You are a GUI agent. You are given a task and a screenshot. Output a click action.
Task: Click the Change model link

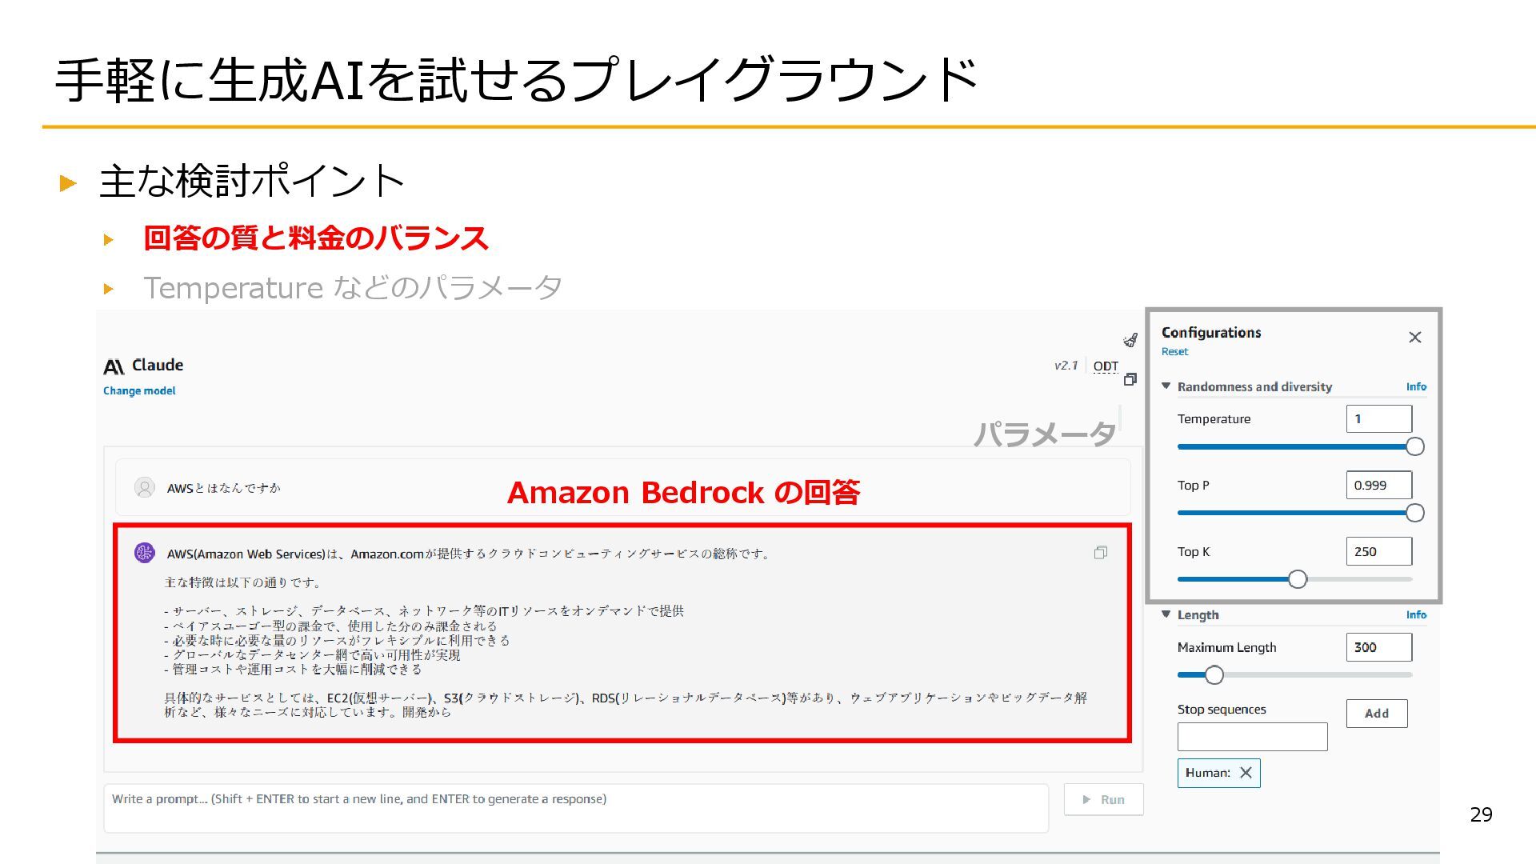tap(139, 391)
